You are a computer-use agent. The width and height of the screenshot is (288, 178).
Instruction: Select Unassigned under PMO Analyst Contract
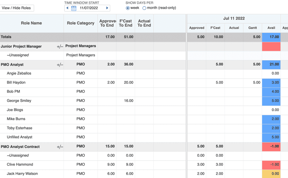tap(18, 155)
